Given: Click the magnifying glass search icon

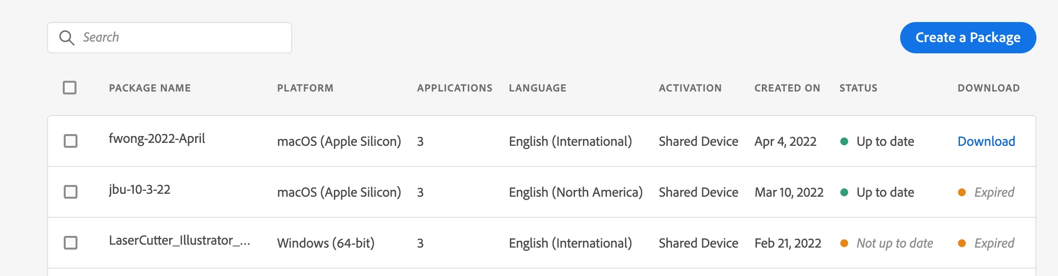Looking at the screenshot, I should click(67, 38).
